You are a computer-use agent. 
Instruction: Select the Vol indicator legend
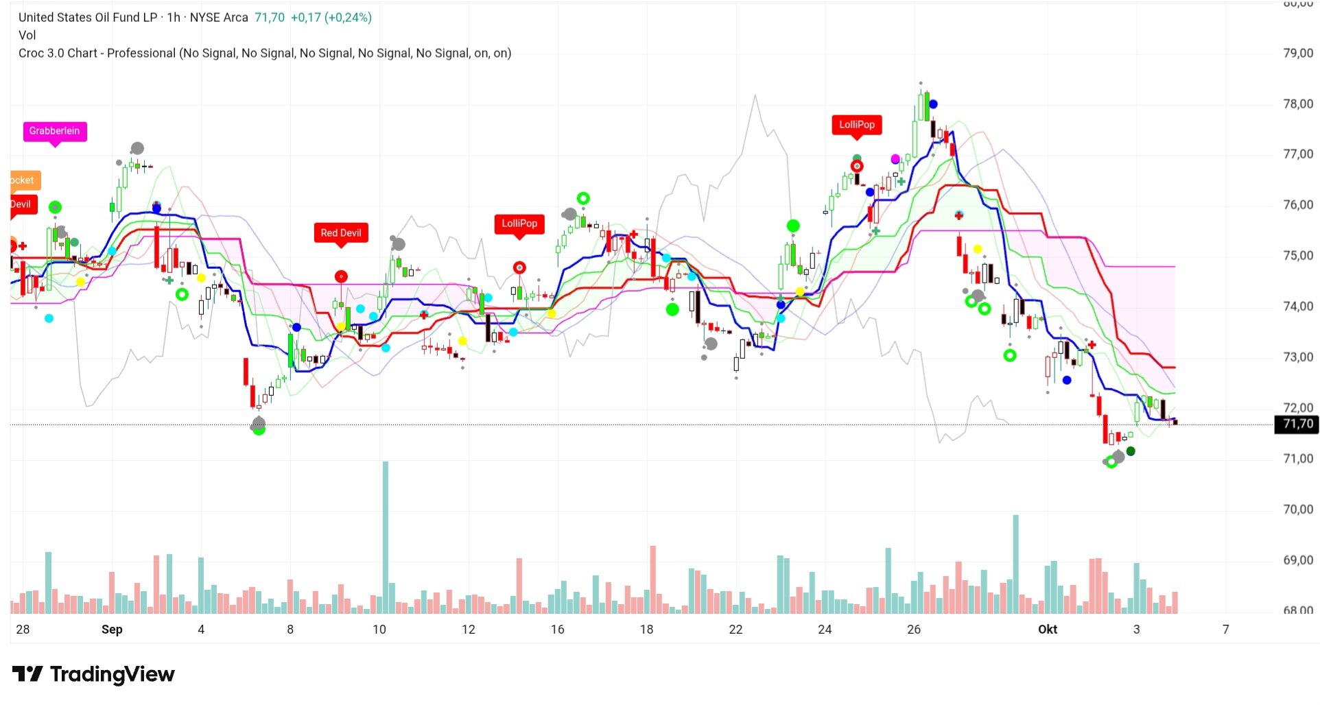coord(27,36)
